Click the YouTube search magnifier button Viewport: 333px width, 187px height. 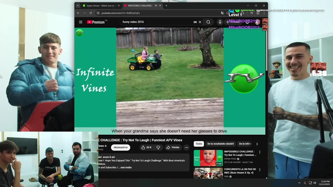[x=208, y=22]
